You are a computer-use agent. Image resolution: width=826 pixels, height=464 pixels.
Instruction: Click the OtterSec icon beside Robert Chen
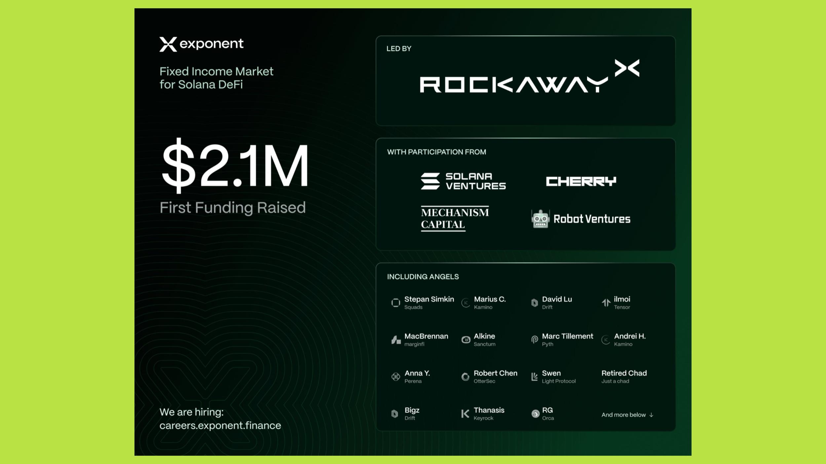[x=465, y=377]
